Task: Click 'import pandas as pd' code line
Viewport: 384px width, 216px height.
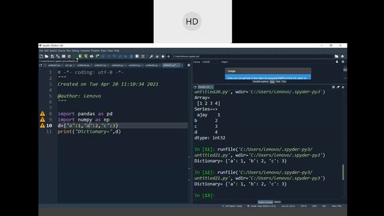Action: [x=85, y=113]
